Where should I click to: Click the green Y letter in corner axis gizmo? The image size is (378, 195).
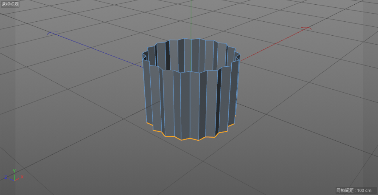(14, 171)
